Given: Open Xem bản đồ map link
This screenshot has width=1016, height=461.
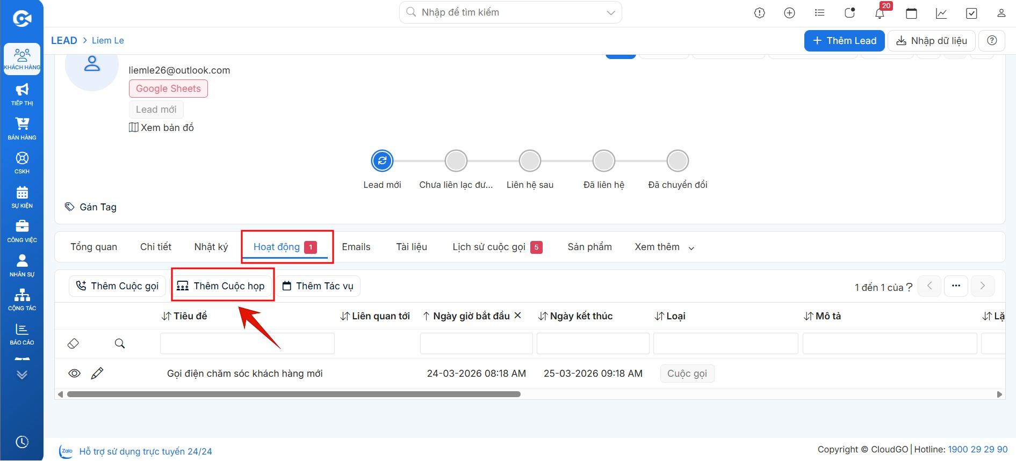Looking at the screenshot, I should pyautogui.click(x=161, y=128).
